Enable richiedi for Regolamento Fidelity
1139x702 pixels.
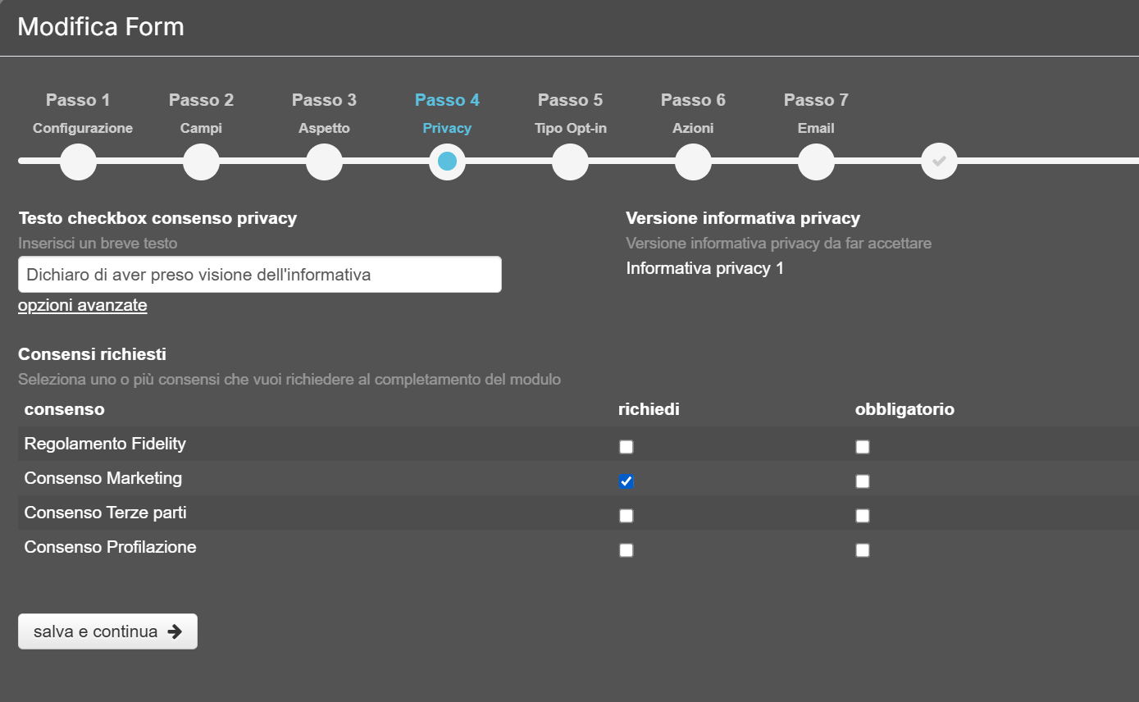coord(626,447)
